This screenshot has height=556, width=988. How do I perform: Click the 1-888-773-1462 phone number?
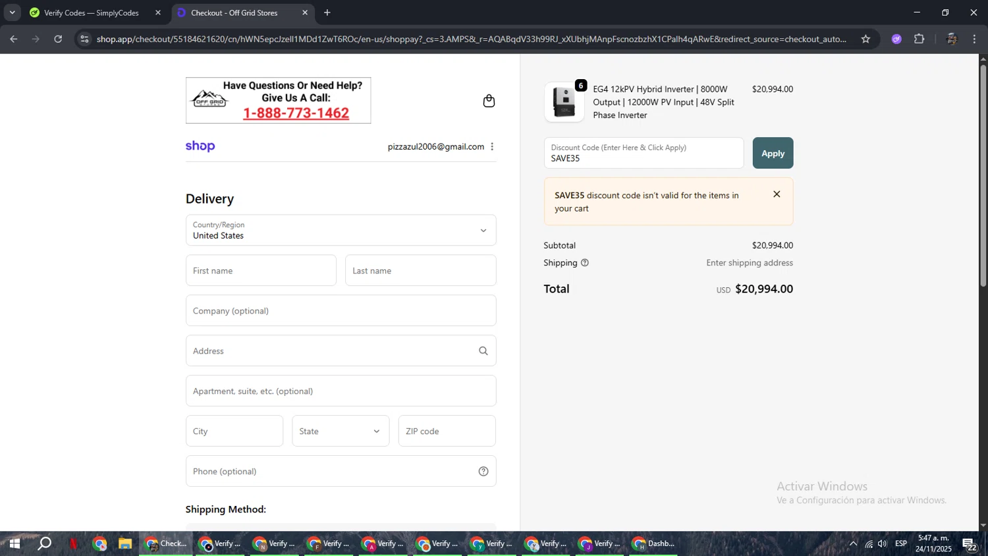[296, 113]
